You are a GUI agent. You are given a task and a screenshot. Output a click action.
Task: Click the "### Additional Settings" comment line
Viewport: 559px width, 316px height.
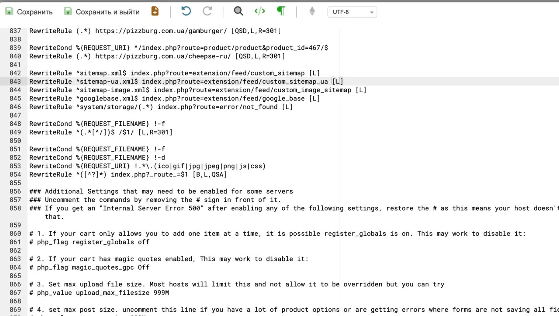pos(161,192)
